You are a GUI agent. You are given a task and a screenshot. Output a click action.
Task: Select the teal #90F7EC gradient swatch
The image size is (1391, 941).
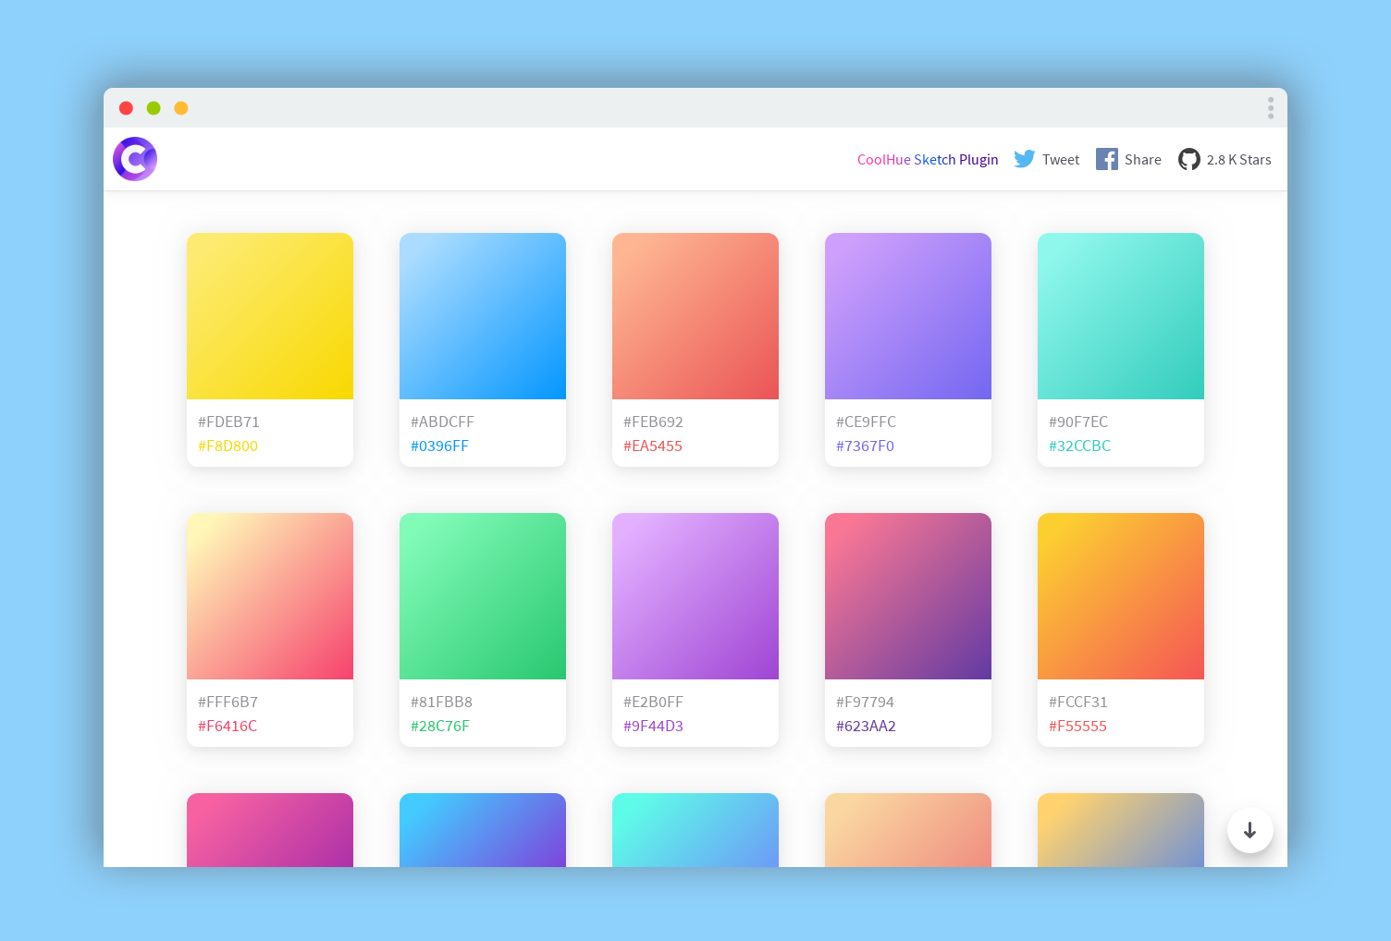coord(1121,316)
